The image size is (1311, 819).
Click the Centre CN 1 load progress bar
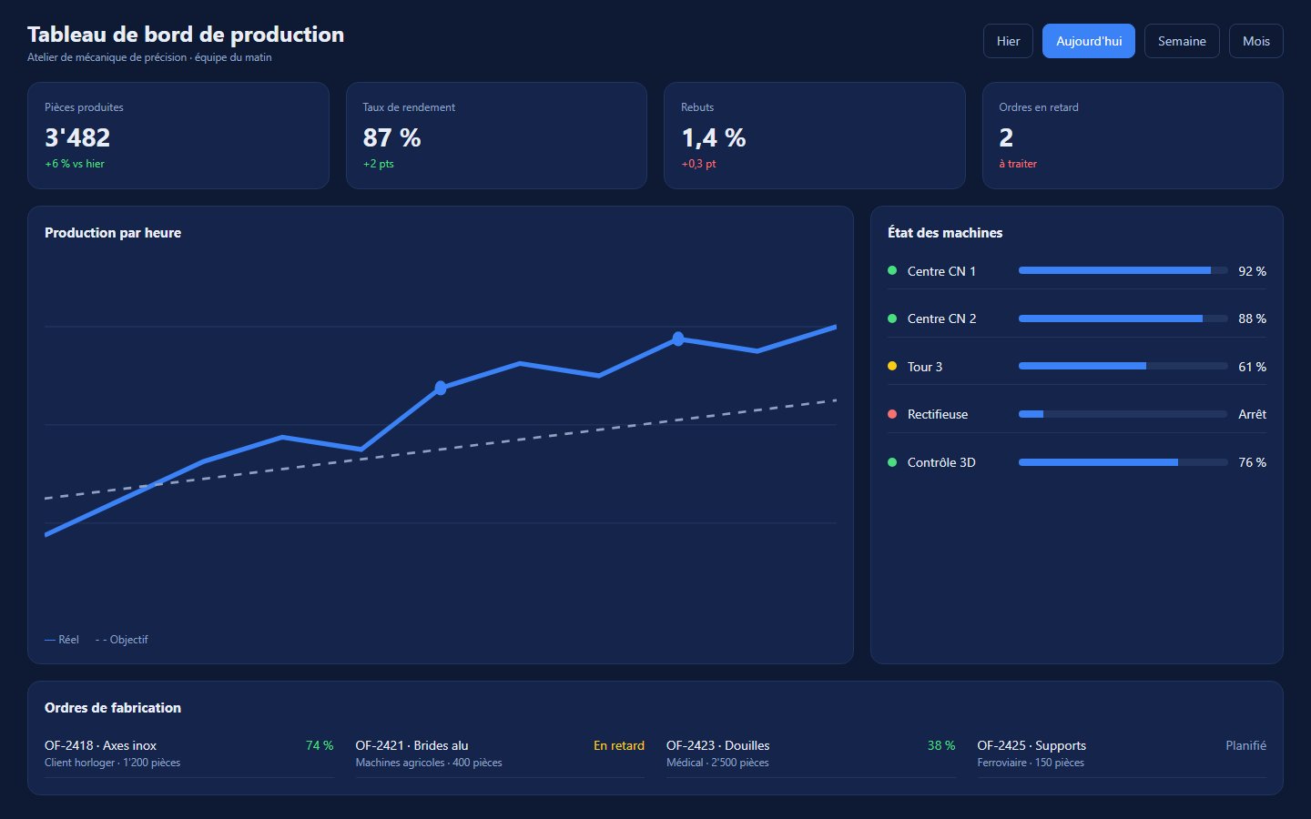(1123, 270)
